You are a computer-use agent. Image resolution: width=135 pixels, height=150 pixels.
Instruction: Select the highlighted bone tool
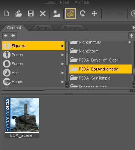[70, 13]
